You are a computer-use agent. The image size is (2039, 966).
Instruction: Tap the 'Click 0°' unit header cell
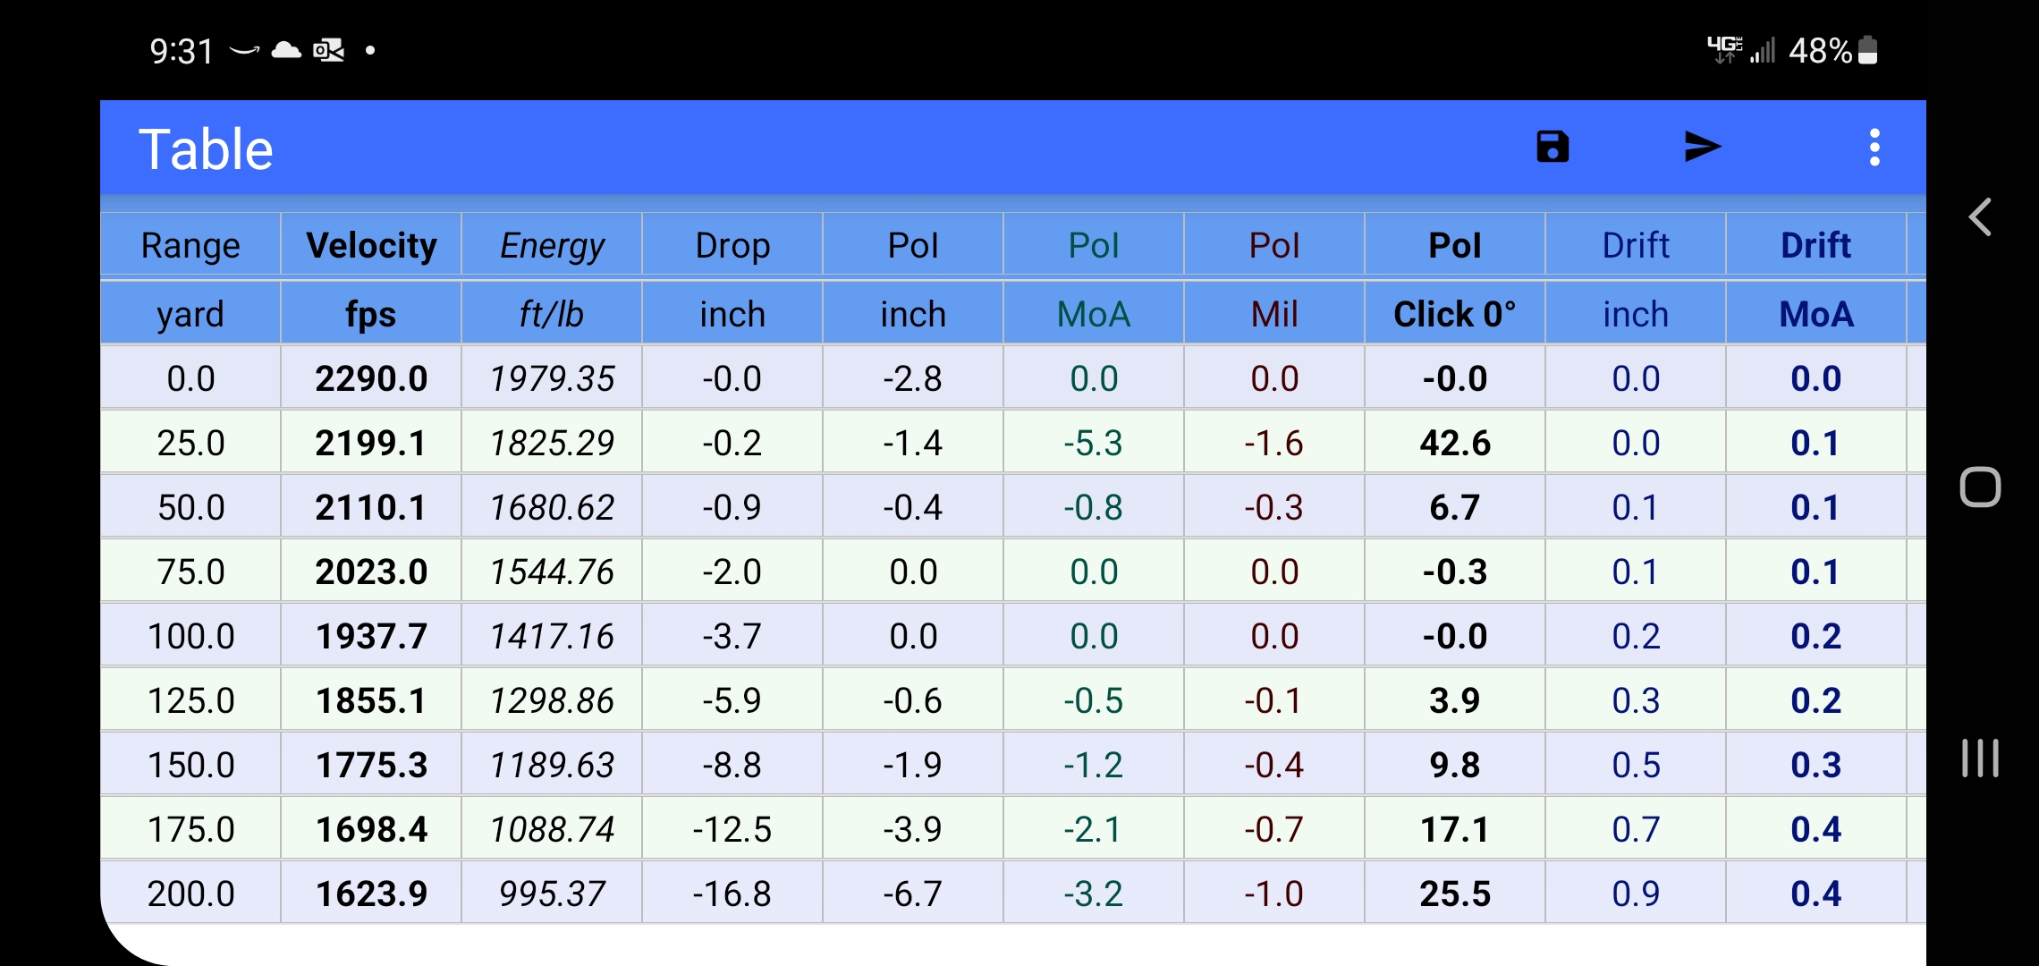[x=1454, y=314]
